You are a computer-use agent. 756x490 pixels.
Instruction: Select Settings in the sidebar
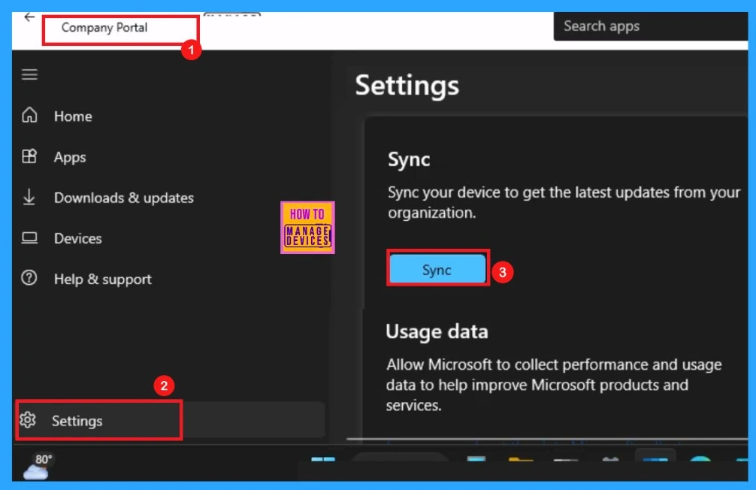(x=170, y=420)
